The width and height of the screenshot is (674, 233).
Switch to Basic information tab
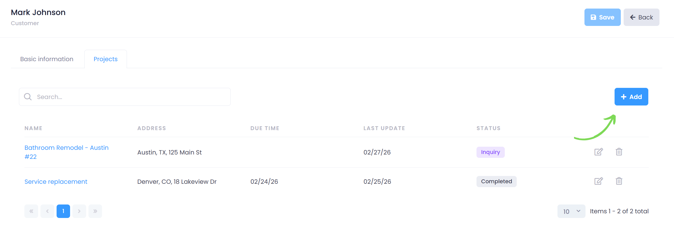tap(47, 59)
